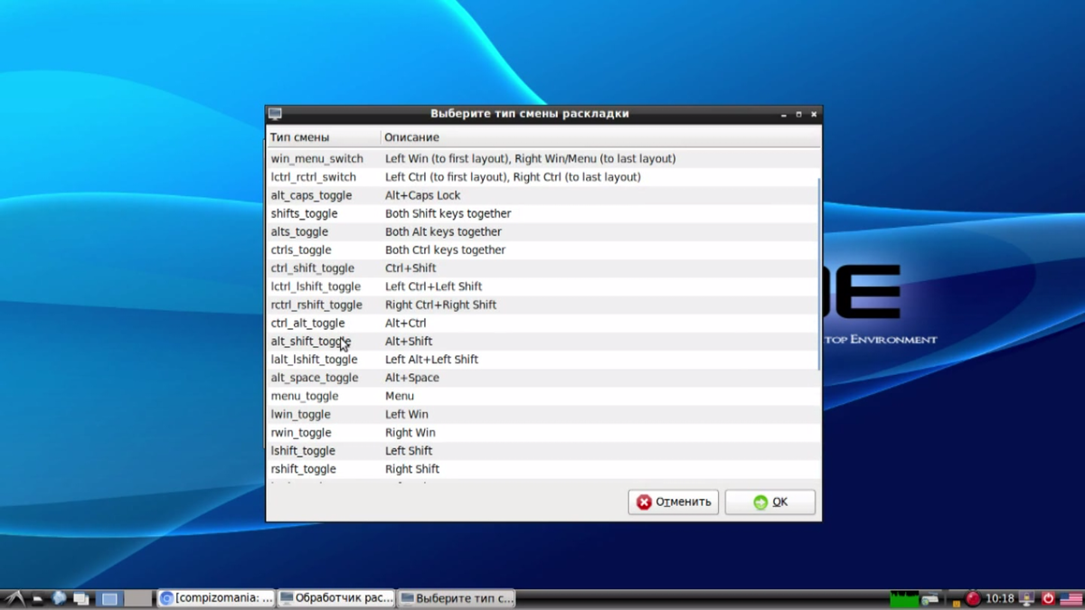Click the 'Both Alt keys together' description
1085x610 pixels.
pos(443,231)
